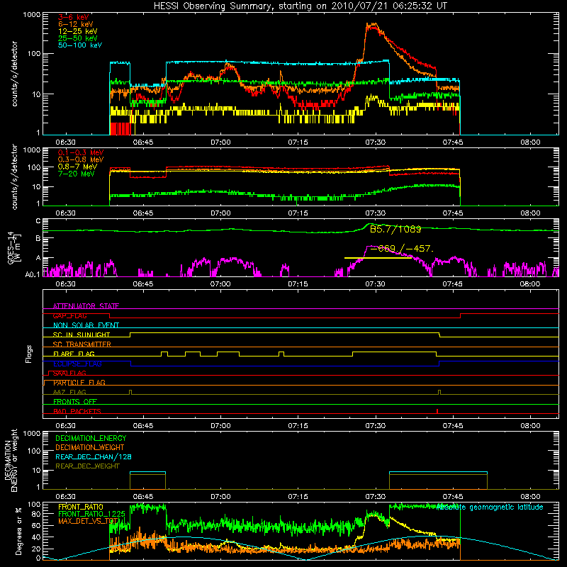Click the red BAD_PACKETS spike marker
Screen dimensions: 567x567
point(437,411)
